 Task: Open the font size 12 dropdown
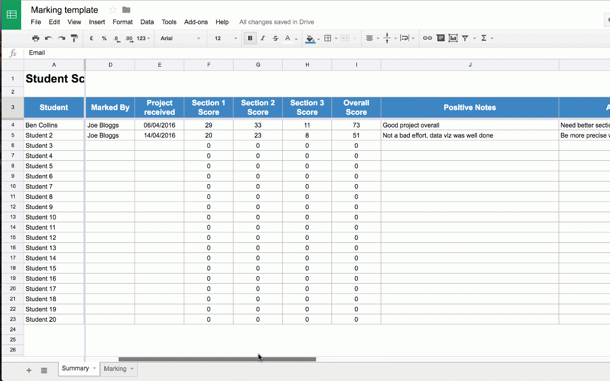coord(225,38)
